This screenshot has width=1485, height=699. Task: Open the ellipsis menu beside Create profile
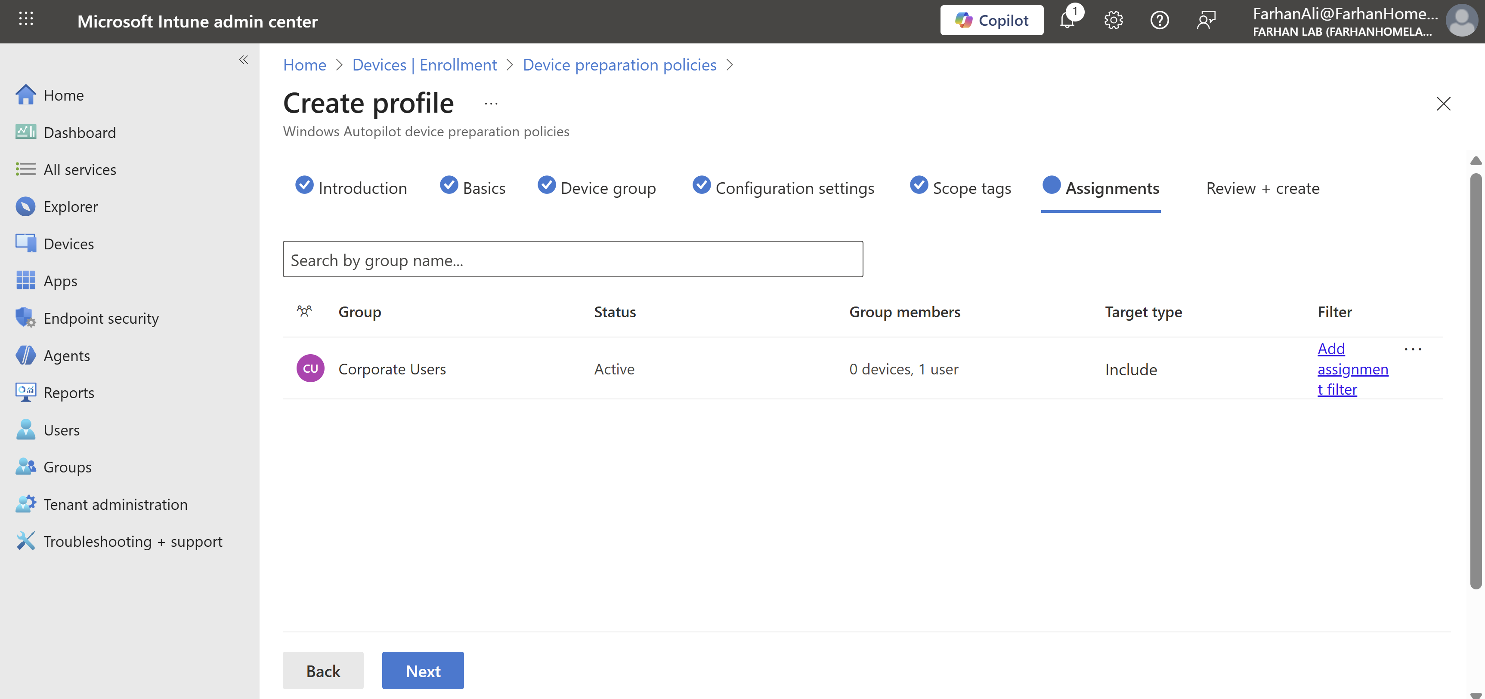coord(491,104)
